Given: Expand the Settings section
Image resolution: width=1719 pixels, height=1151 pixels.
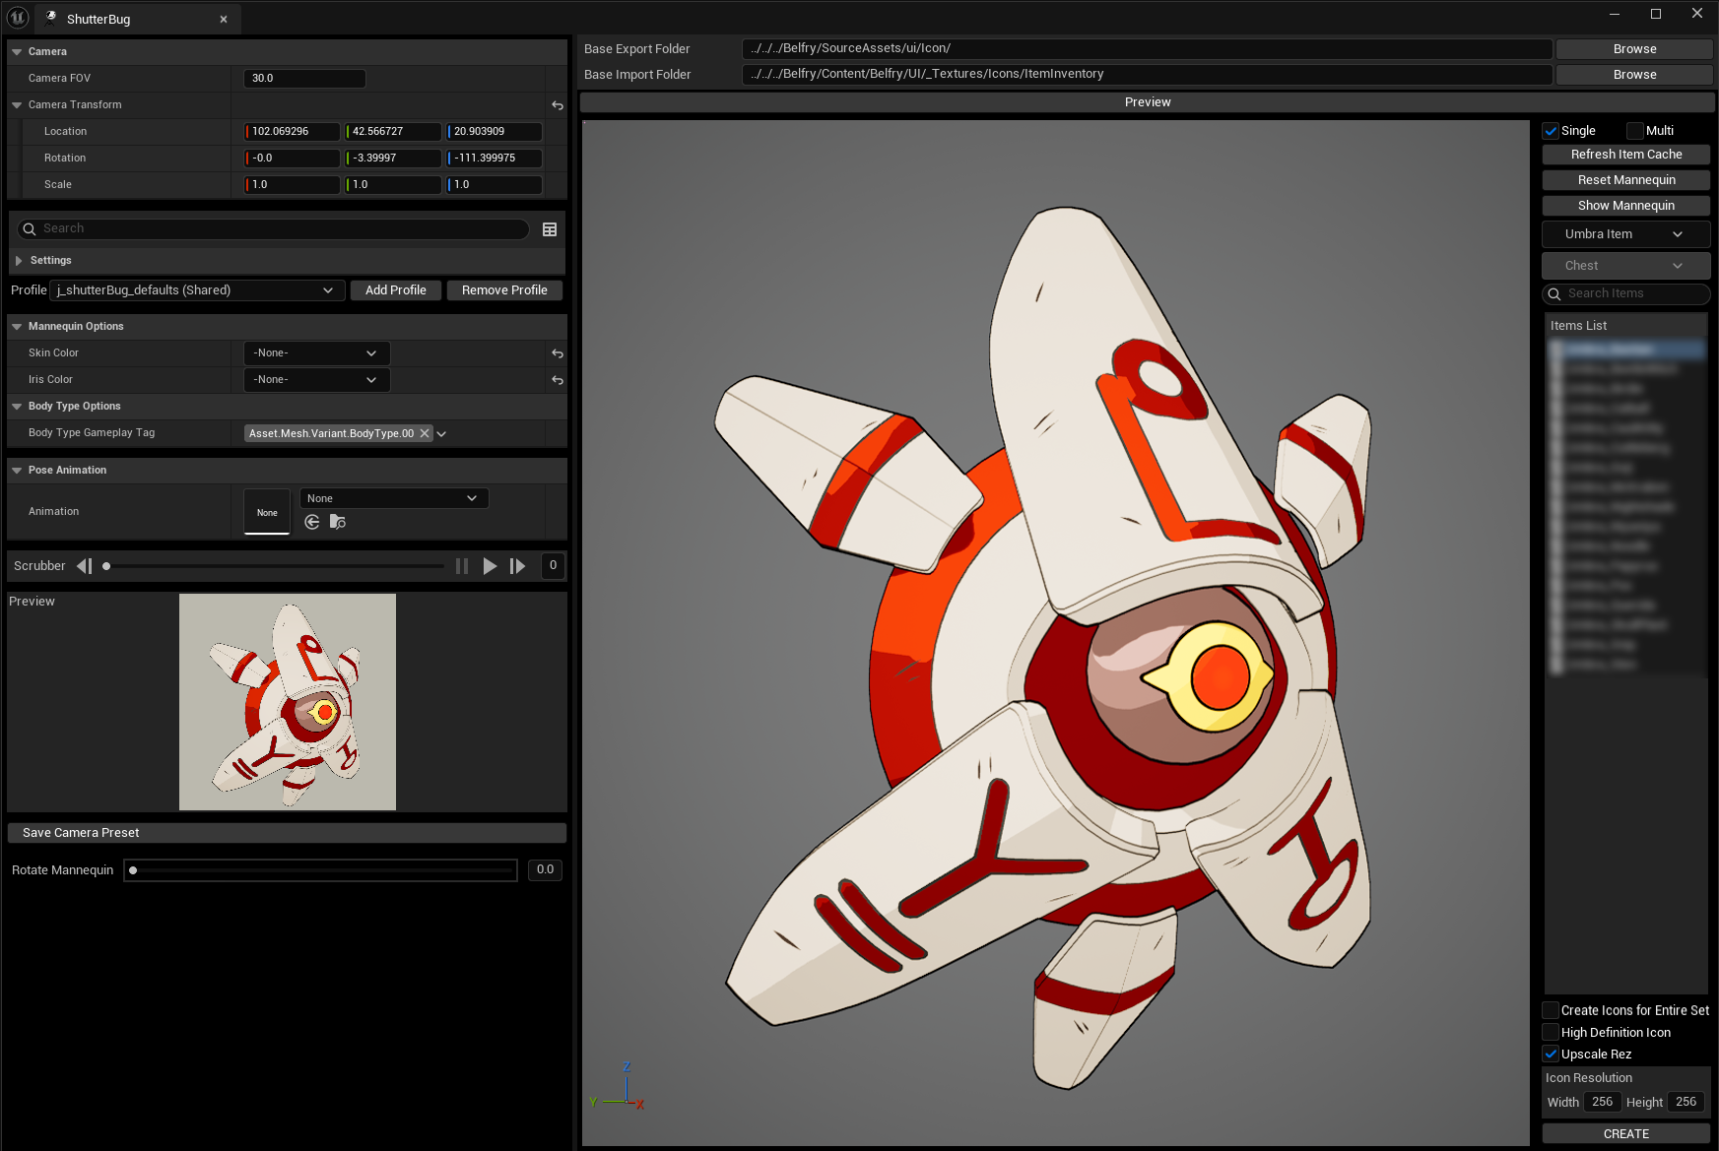Looking at the screenshot, I should tap(19, 261).
